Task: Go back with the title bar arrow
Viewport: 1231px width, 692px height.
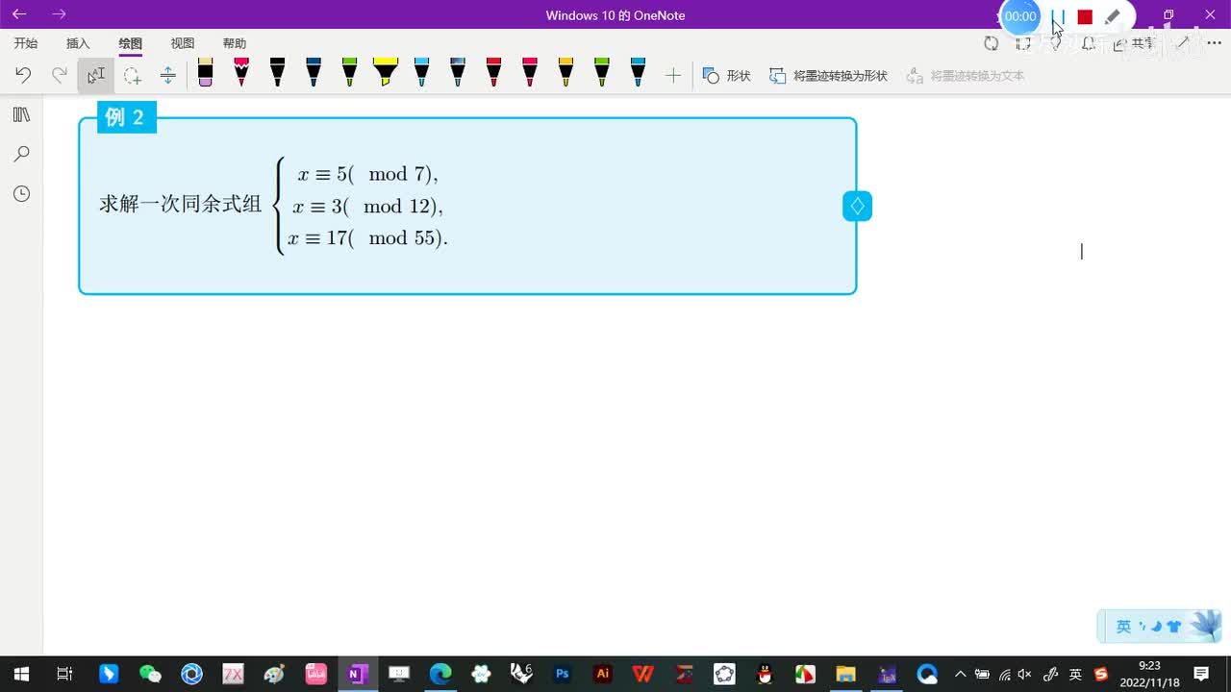Action: [x=19, y=14]
